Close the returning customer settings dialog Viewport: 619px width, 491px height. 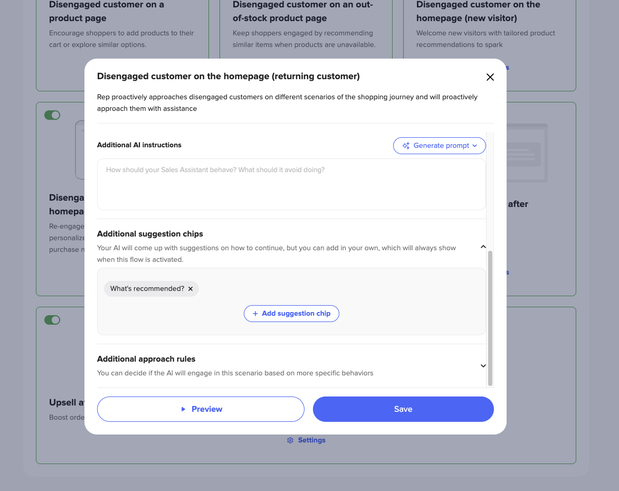[x=490, y=77]
